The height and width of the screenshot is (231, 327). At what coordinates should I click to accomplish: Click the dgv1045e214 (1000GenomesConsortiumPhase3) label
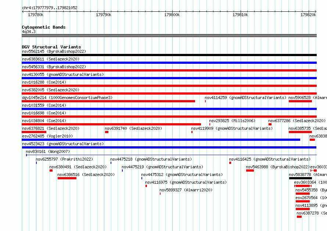click(67, 98)
